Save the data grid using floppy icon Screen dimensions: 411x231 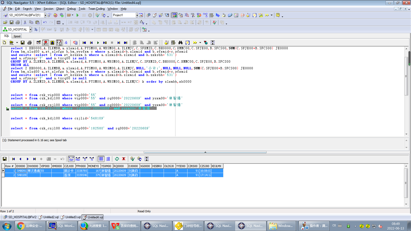[5, 159]
